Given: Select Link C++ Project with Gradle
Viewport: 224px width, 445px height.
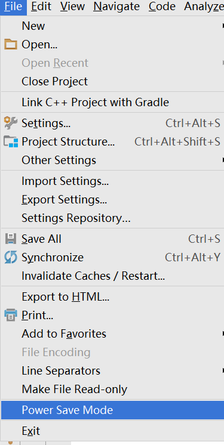Looking at the screenshot, I should coord(112,102).
